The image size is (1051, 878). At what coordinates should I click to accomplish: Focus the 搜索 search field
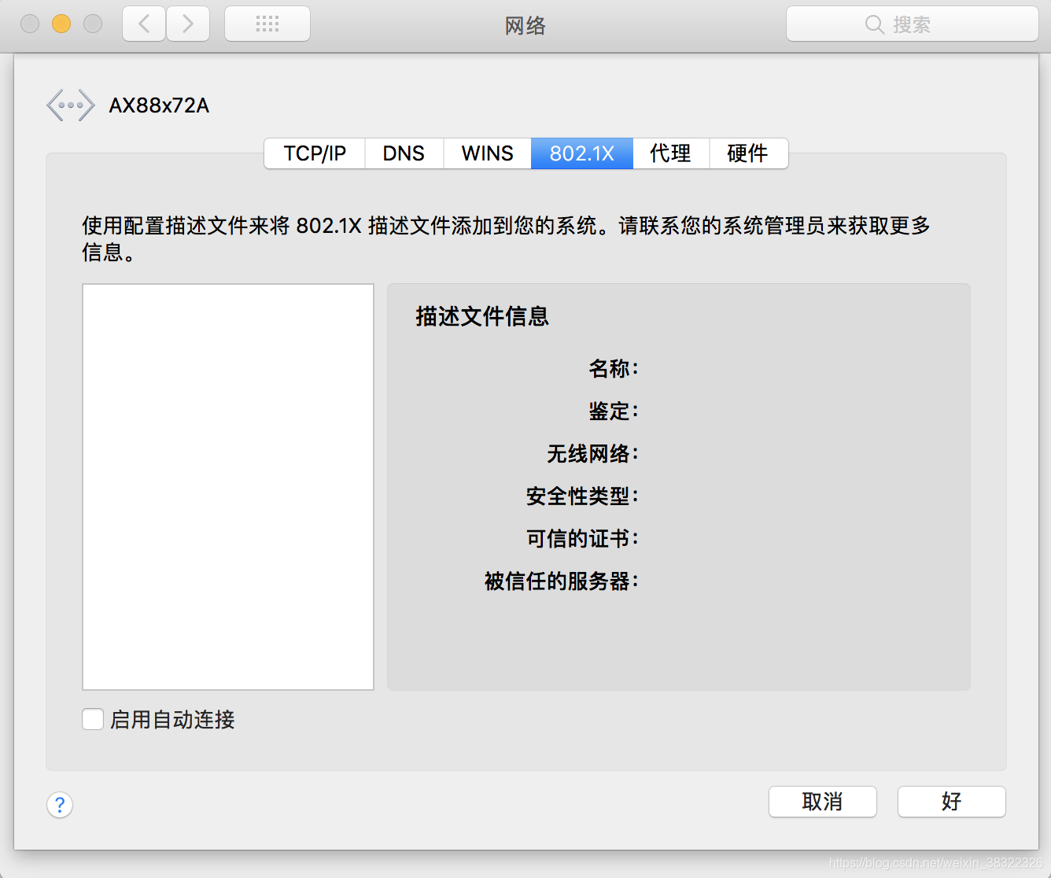(x=913, y=24)
